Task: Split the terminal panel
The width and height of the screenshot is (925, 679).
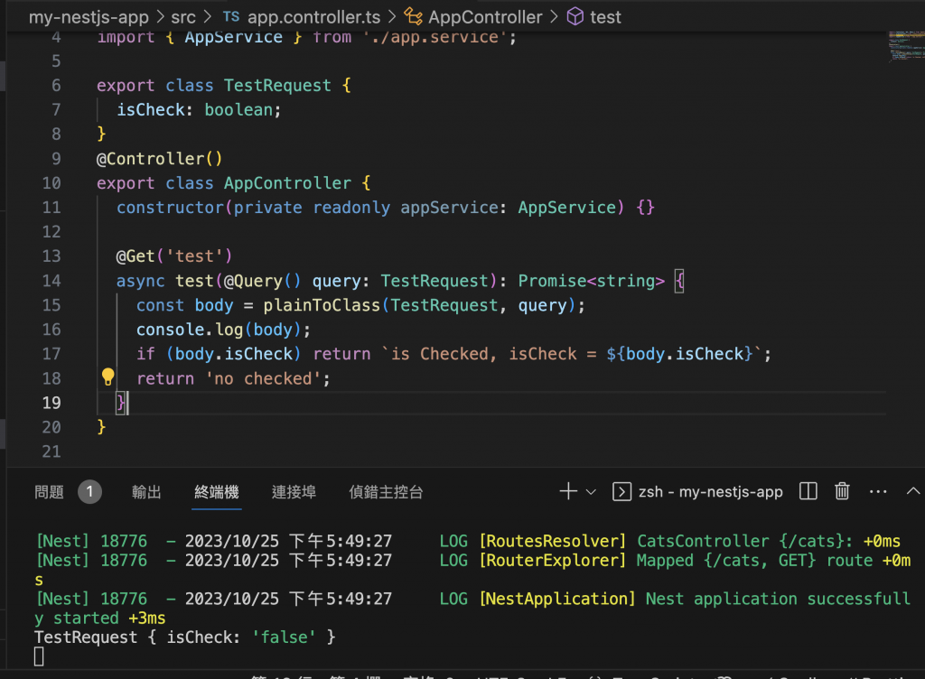Action: (808, 491)
